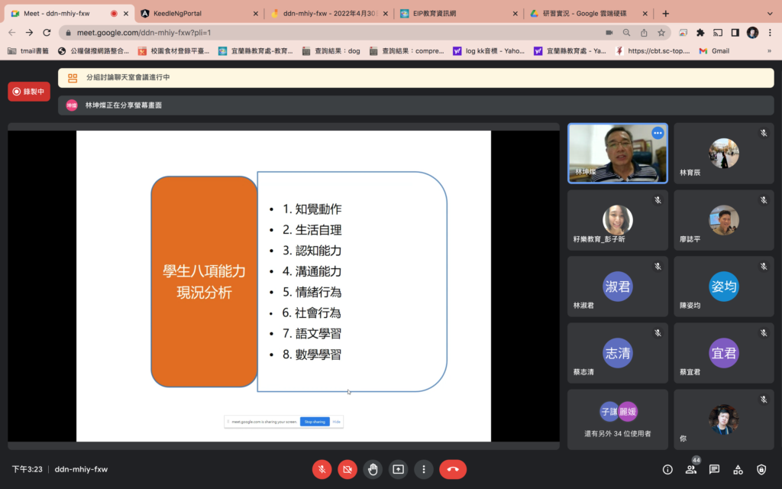Go forward in browser history

point(30,32)
